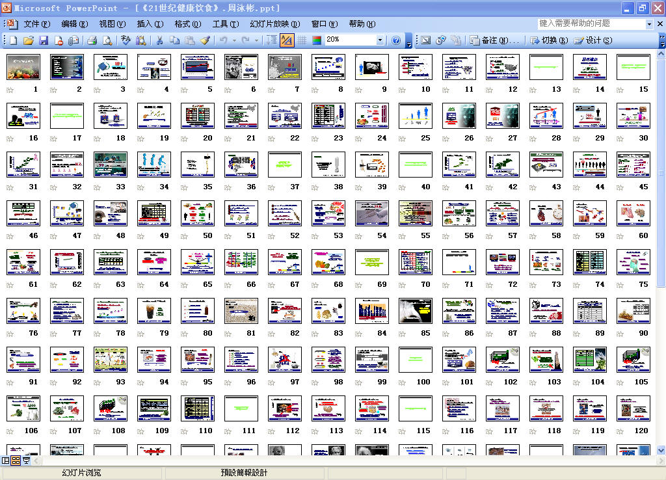The width and height of the screenshot is (666, 480).
Task: Open the help question box dropdown arrow
Action: click(649, 24)
